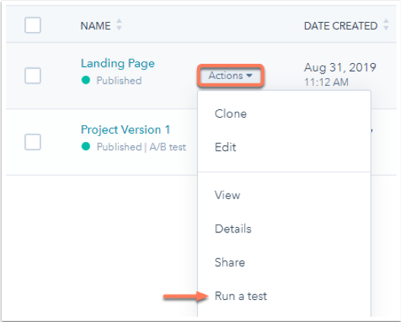The width and height of the screenshot is (401, 322).
Task: Choose Clone from the Actions menu
Action: pyautogui.click(x=231, y=114)
